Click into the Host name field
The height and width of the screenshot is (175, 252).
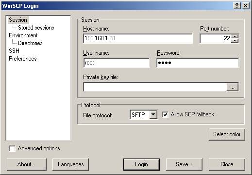point(138,38)
